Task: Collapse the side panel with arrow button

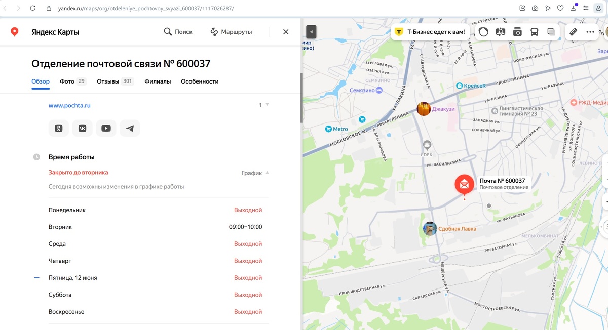Action: tap(312, 32)
